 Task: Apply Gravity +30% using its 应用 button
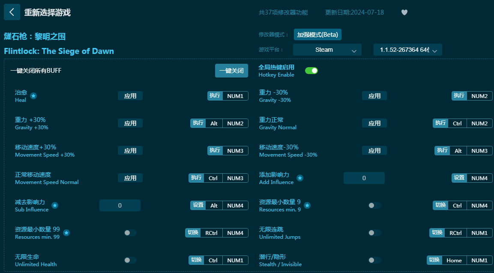pos(130,123)
